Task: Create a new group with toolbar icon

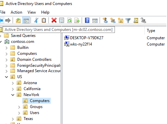Action: coord(113,20)
